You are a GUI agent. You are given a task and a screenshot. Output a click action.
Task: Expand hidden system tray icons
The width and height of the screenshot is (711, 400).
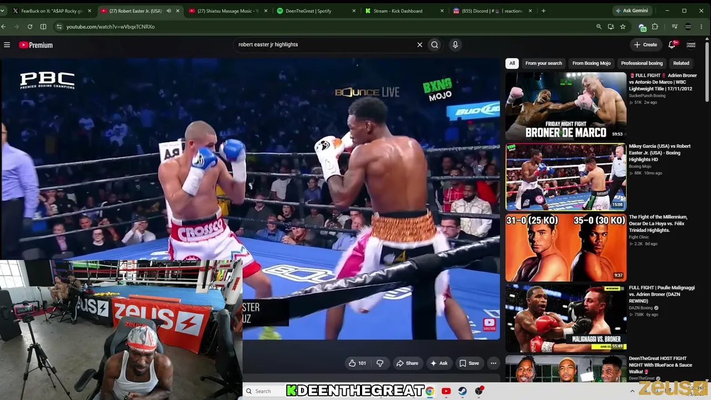(632, 391)
